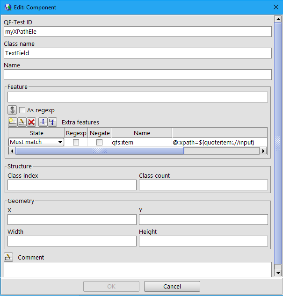Click the QF-Test ID field containing myXPathEle
This screenshot has width=283, height=296.
(x=138, y=31)
